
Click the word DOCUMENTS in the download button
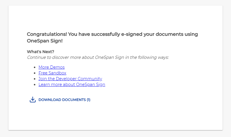[74, 100]
